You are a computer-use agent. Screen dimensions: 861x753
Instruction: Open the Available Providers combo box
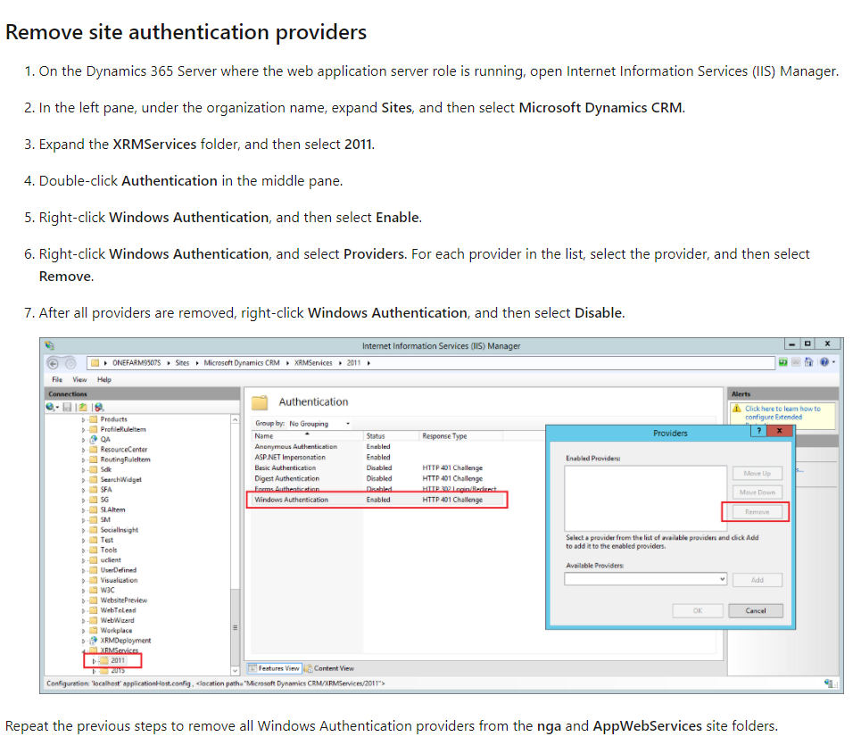[x=645, y=579]
